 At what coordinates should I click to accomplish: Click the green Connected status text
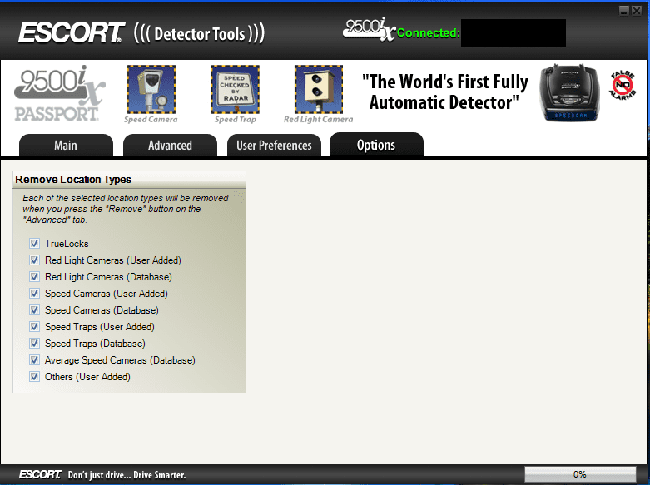click(x=429, y=32)
